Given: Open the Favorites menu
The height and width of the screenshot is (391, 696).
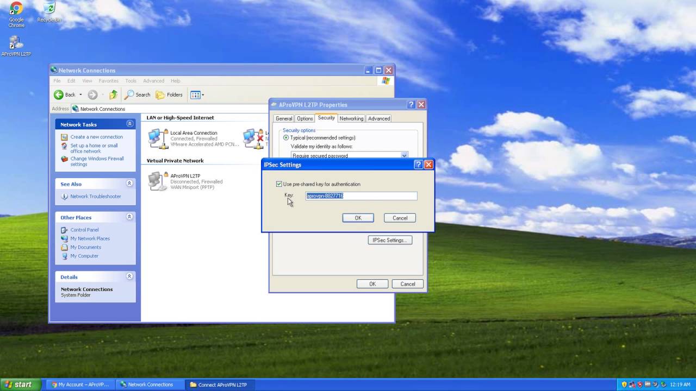Looking at the screenshot, I should click(x=108, y=81).
